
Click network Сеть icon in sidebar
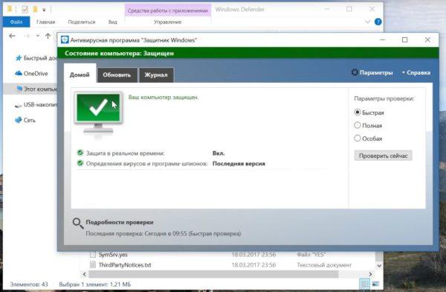tap(19, 120)
